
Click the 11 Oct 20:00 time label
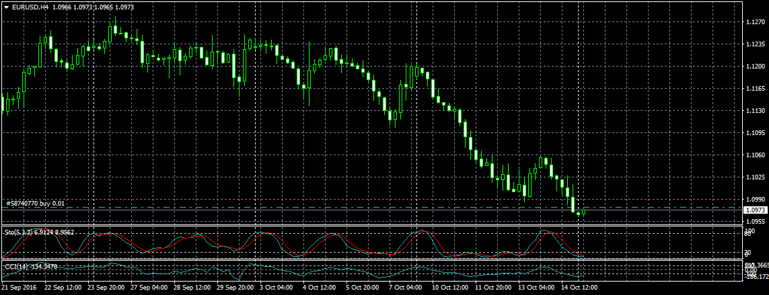(x=493, y=288)
